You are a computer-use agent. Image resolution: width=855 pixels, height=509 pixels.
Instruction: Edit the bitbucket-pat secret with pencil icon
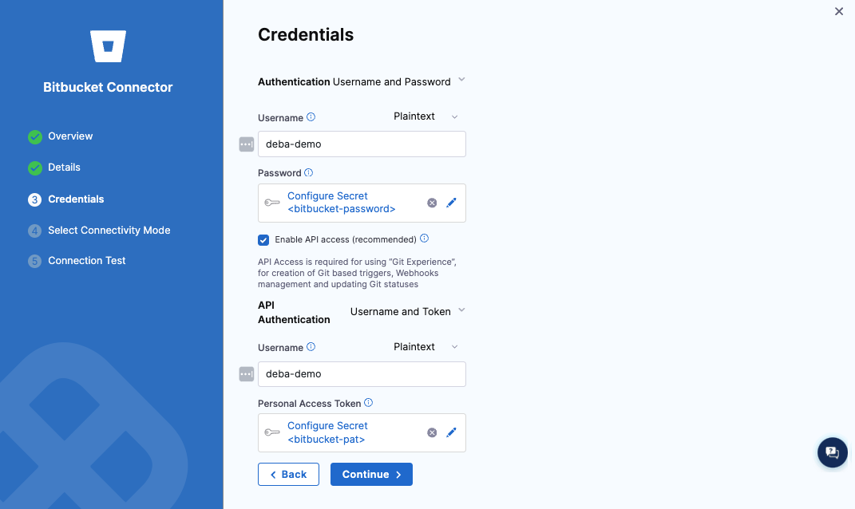tap(451, 432)
